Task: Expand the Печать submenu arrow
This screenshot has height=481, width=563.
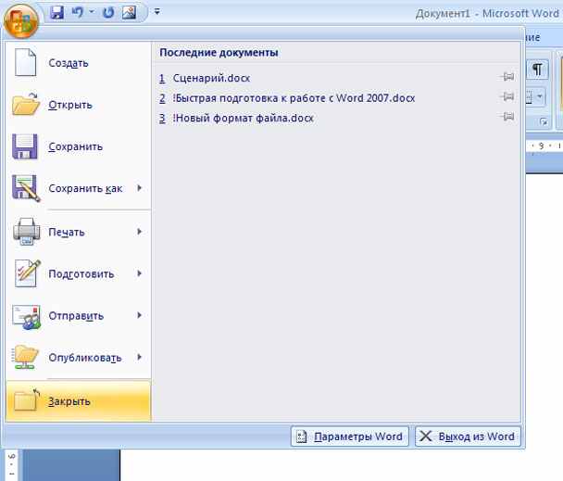Action: click(139, 232)
